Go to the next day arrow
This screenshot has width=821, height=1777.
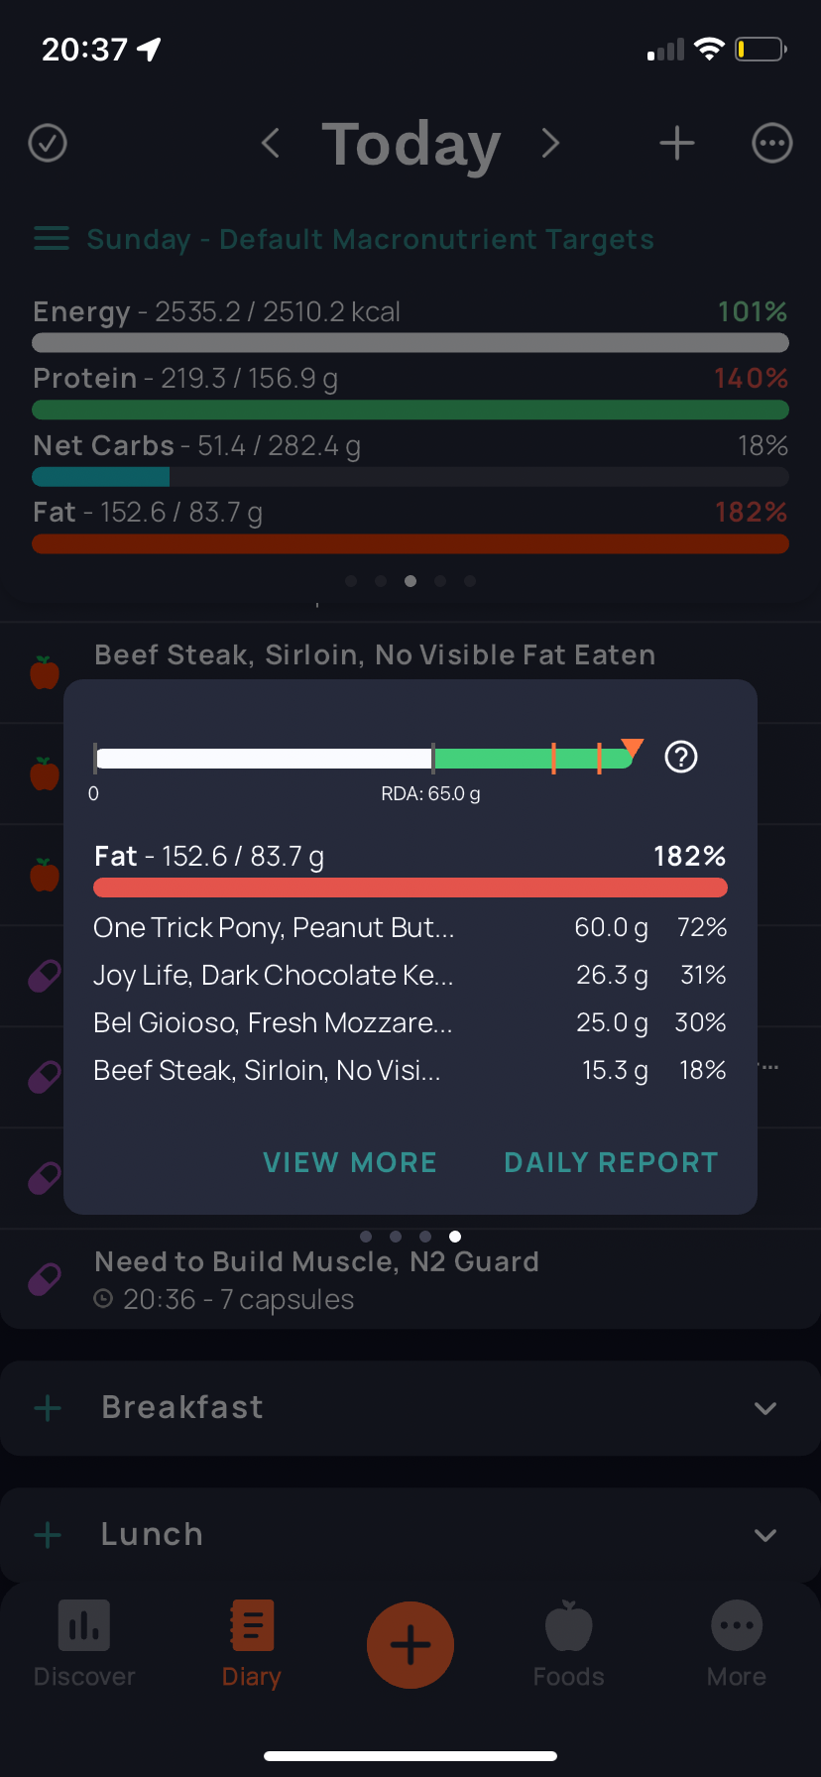click(551, 144)
